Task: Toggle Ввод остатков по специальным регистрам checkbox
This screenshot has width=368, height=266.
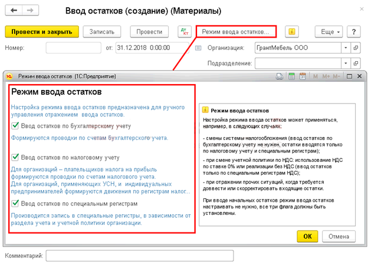Action: click(x=15, y=203)
